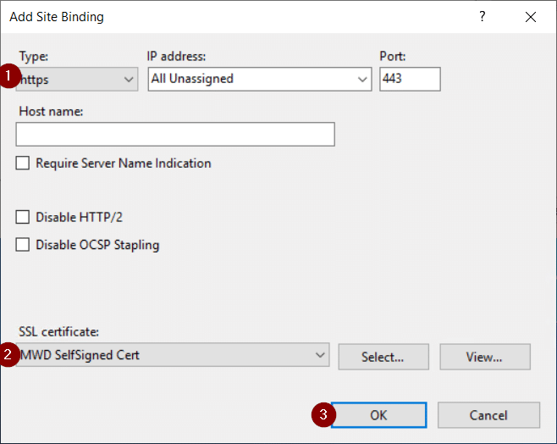Enable Require Server Name Indication checkbox
The height and width of the screenshot is (444, 557).
tap(23, 164)
